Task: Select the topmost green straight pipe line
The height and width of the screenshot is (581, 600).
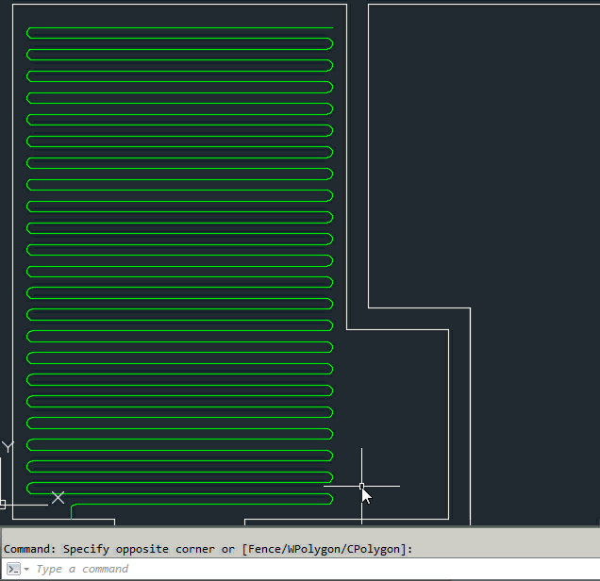Action: [x=179, y=27]
